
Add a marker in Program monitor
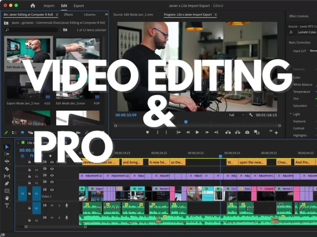(x=147, y=132)
